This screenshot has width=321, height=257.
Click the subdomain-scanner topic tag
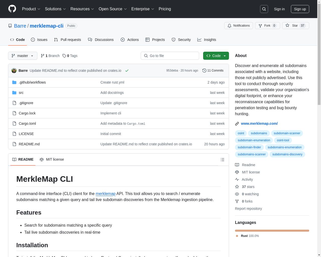tap(287, 133)
